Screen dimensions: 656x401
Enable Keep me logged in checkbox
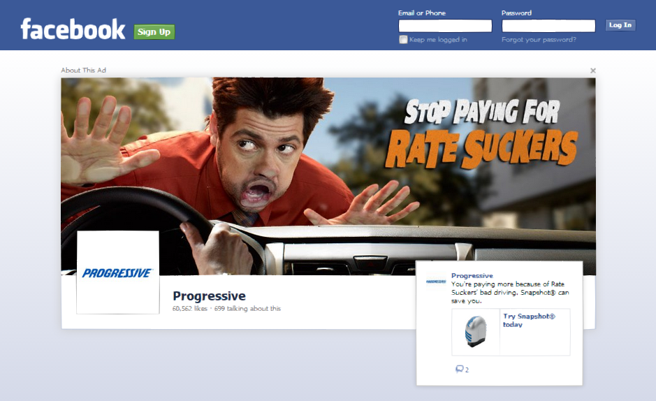point(403,40)
